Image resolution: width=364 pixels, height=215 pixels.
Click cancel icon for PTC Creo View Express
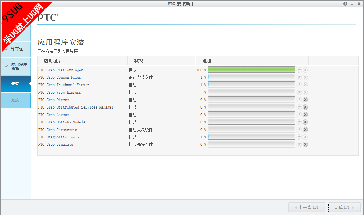(305, 92)
